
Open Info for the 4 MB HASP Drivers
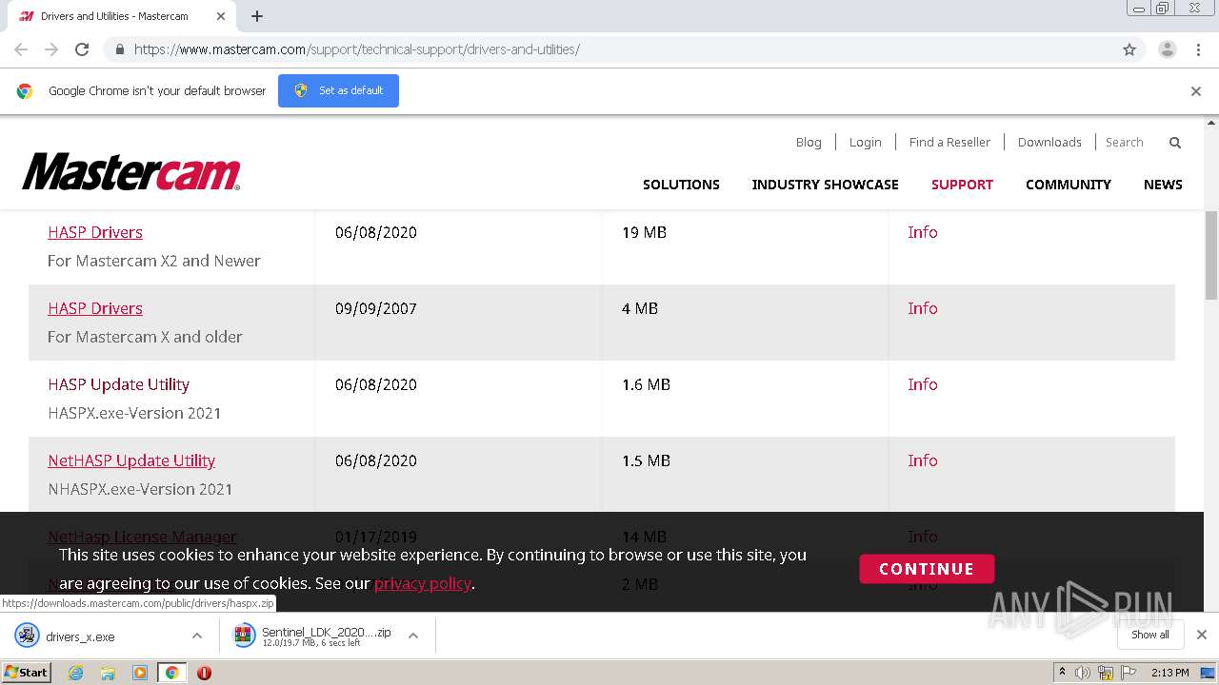coord(923,308)
